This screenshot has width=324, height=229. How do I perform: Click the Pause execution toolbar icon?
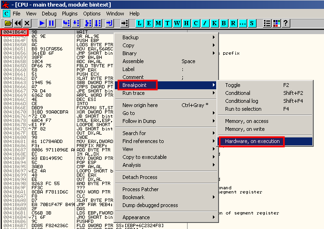(51, 23)
